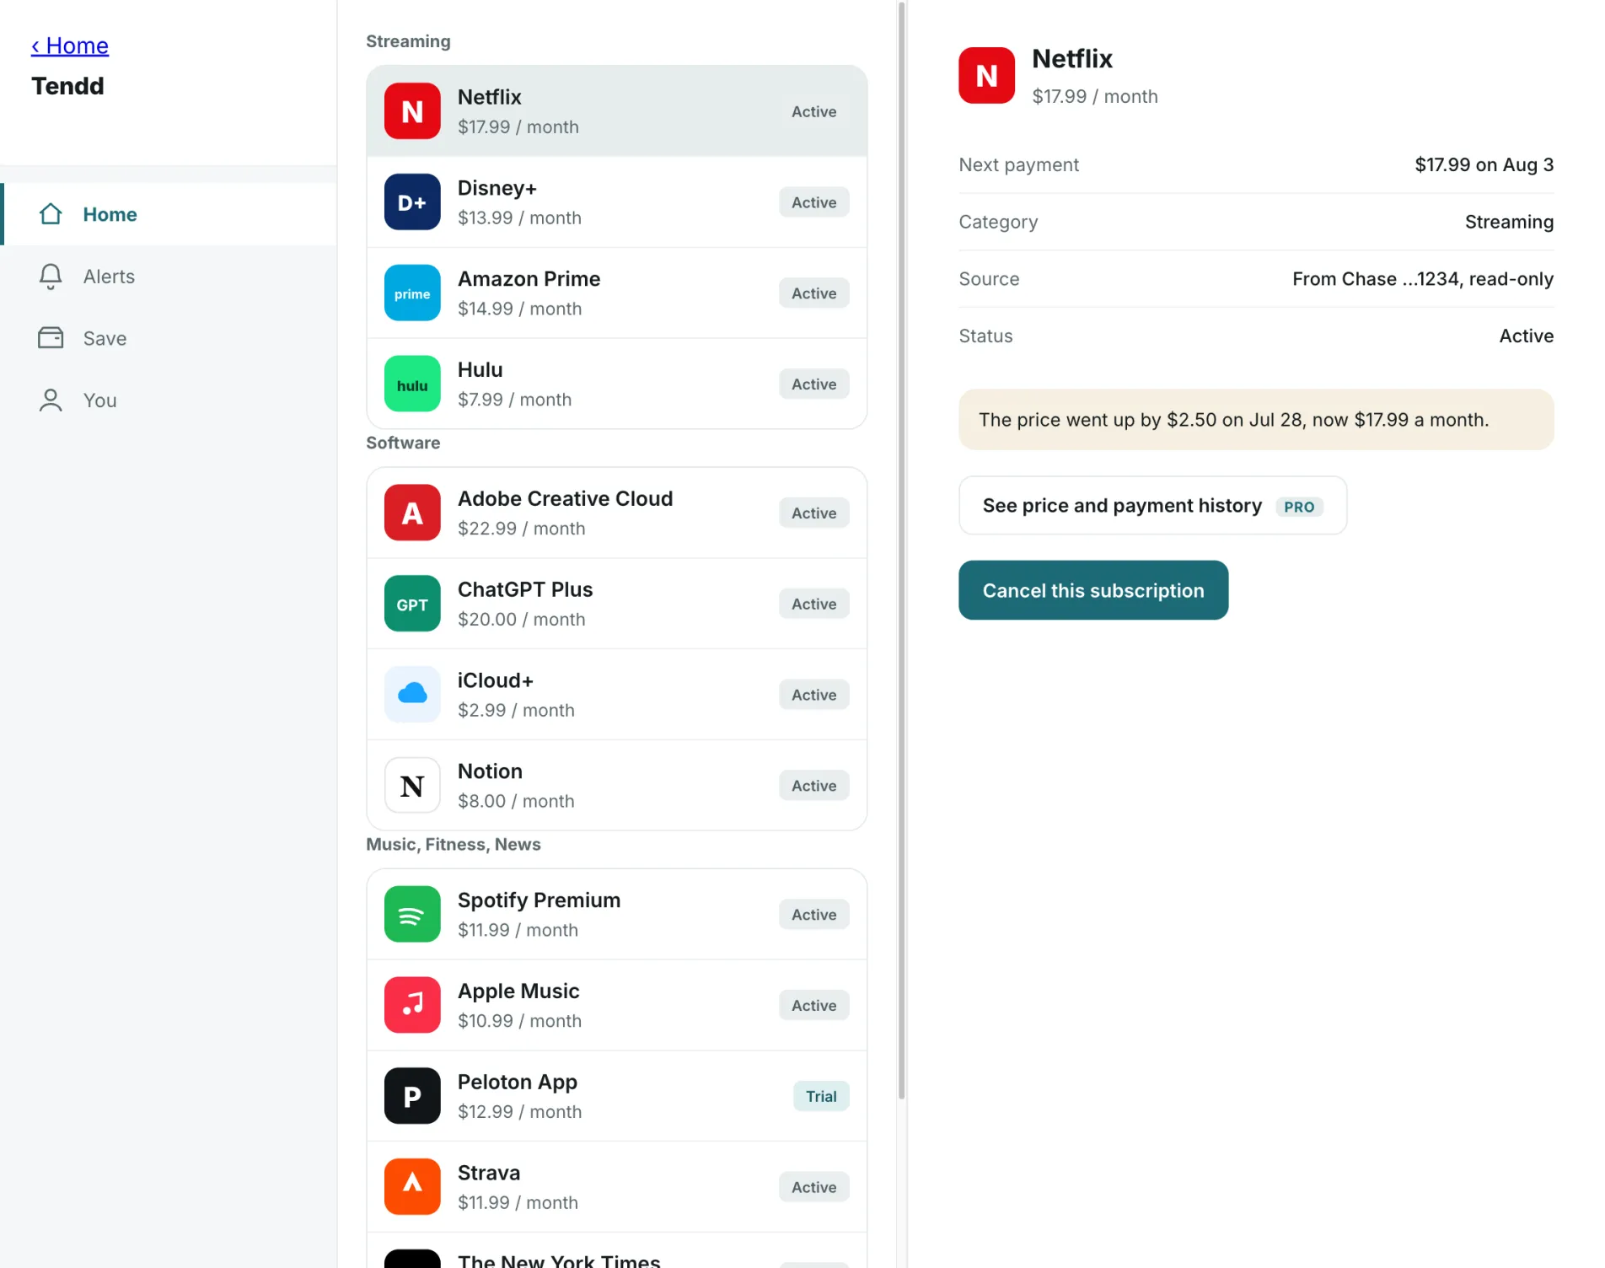Screen dimensions: 1605x1268
Task: Click Active badge on Hulu row
Action: click(x=813, y=384)
